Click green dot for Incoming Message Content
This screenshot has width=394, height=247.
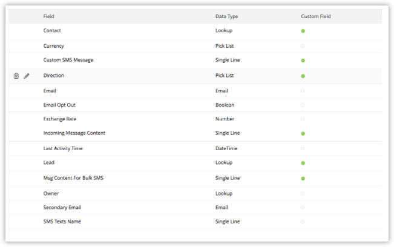(303, 134)
